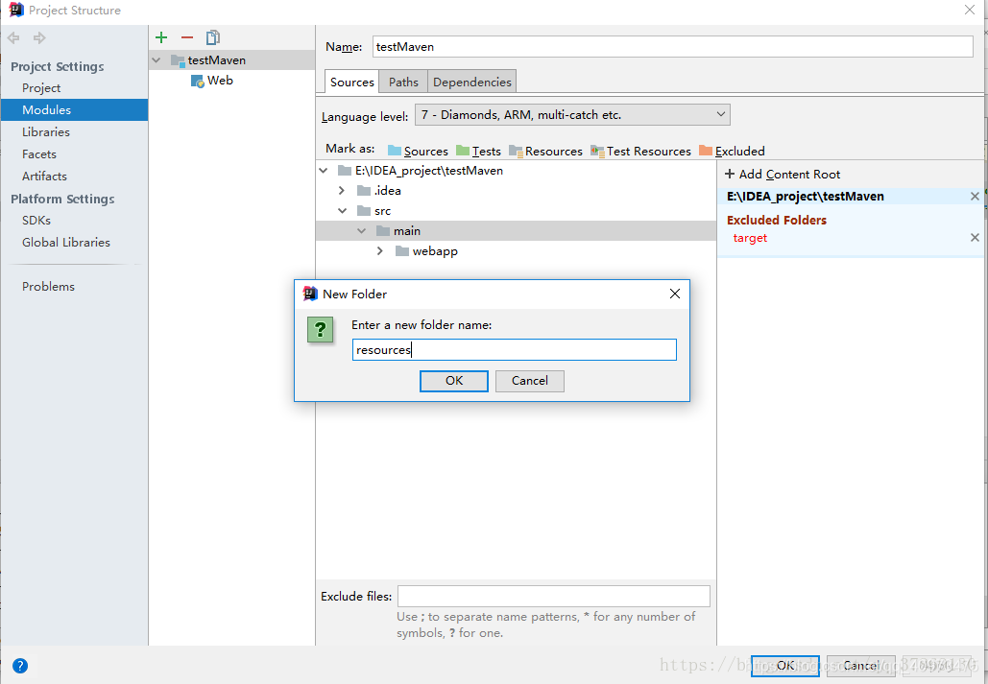988x684 pixels.
Task: Click the target excluded folder entry
Action: 750,238
